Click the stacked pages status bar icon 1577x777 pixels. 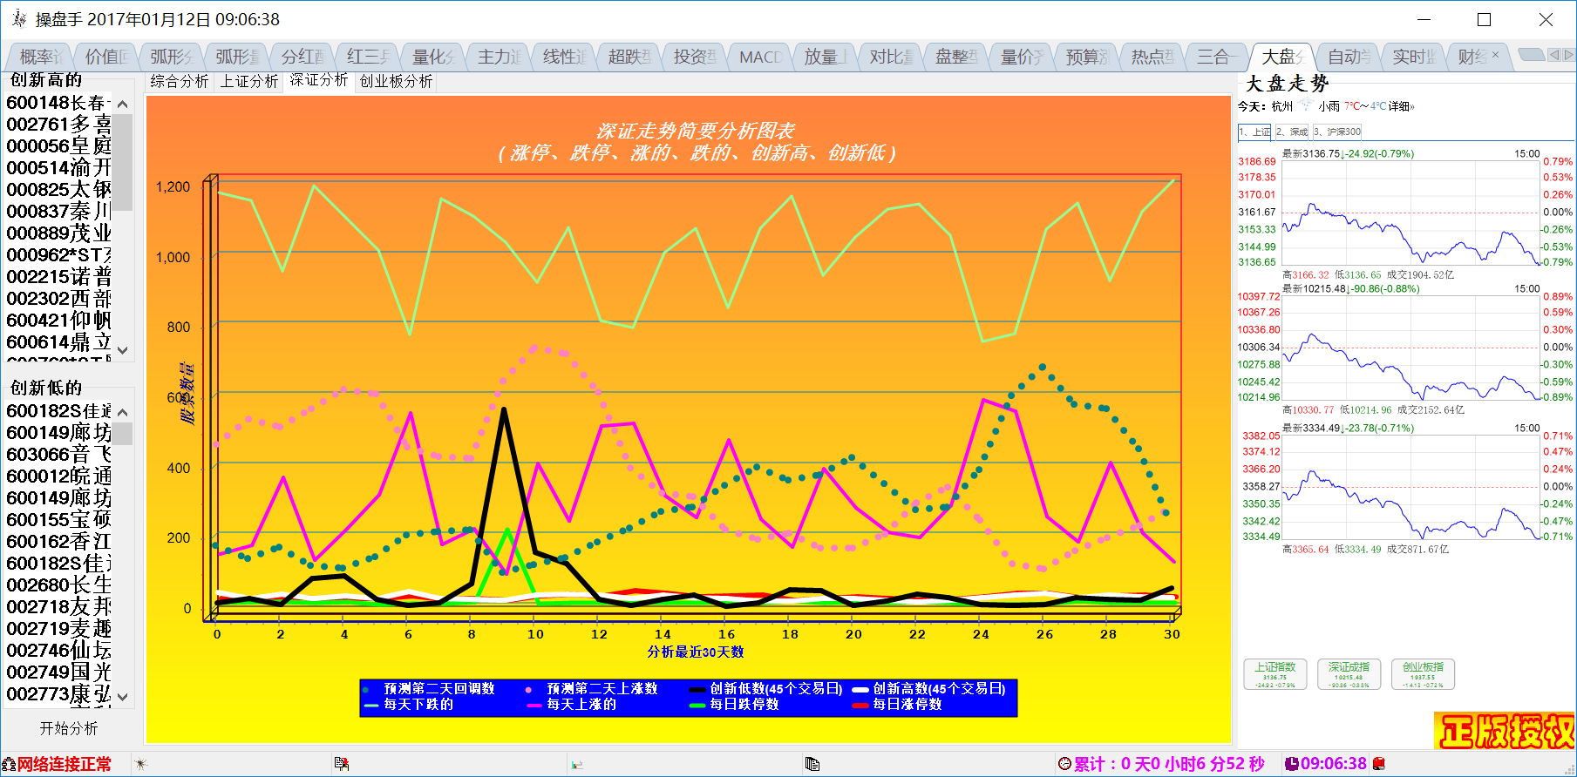coord(812,764)
